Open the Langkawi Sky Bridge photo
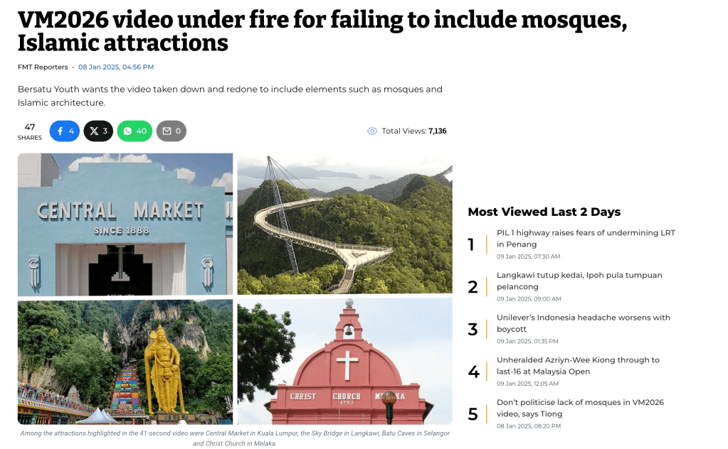 [x=345, y=224]
